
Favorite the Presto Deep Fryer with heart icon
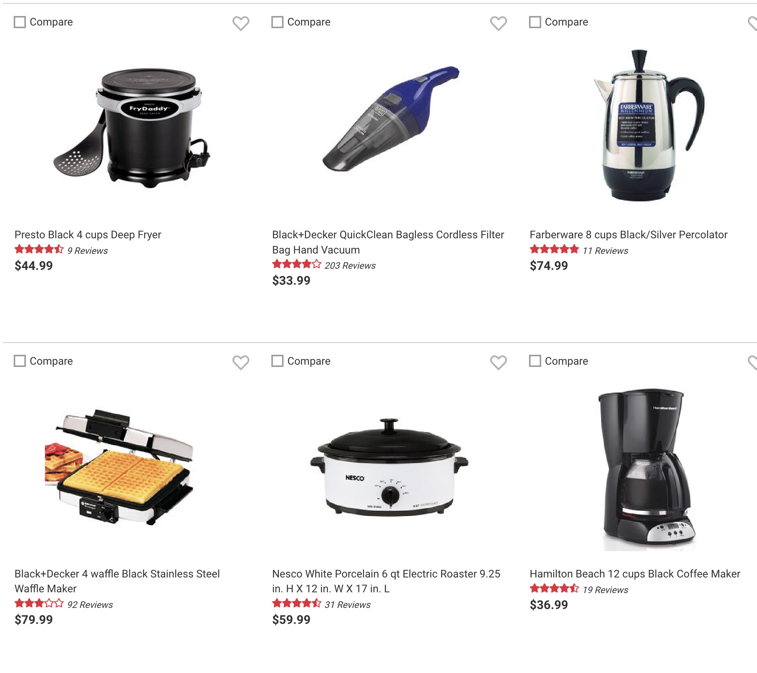tap(241, 23)
